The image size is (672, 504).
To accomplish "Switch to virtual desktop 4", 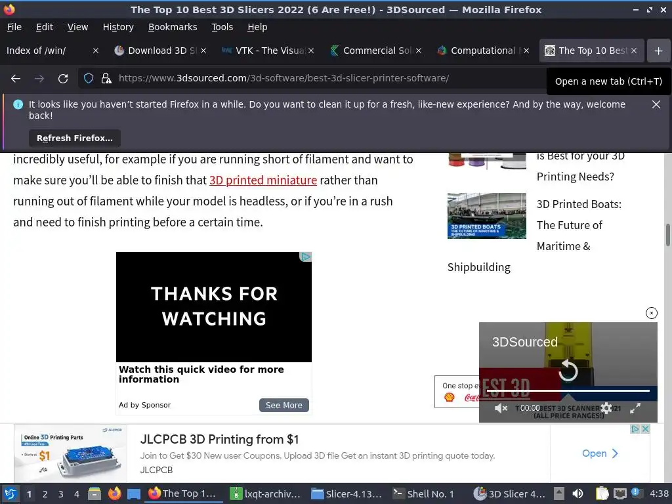I will click(77, 494).
